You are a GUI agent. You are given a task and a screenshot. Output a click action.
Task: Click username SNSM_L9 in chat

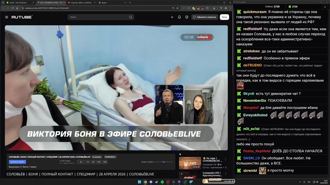(251, 158)
